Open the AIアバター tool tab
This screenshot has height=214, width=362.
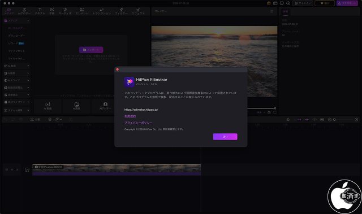24,11
